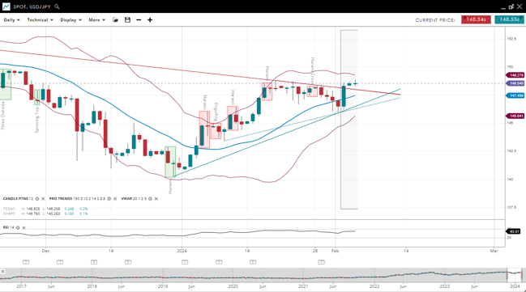The width and height of the screenshot is (526, 292).
Task: Click the 149.278 upper band price tag
Action: [515, 75]
